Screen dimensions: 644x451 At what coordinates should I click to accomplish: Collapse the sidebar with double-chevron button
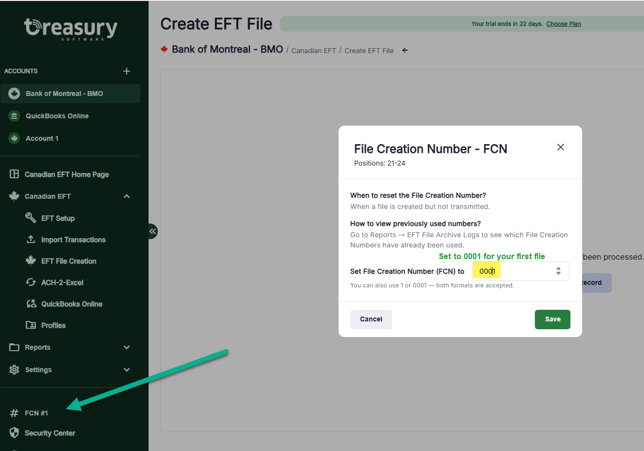click(152, 231)
